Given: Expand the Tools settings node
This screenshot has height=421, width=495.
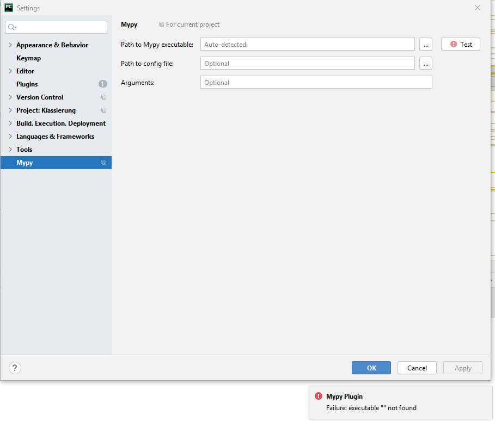Looking at the screenshot, I should [x=10, y=149].
